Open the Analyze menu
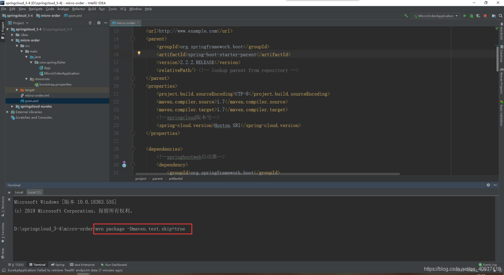The image size is (504, 275). (63, 9)
